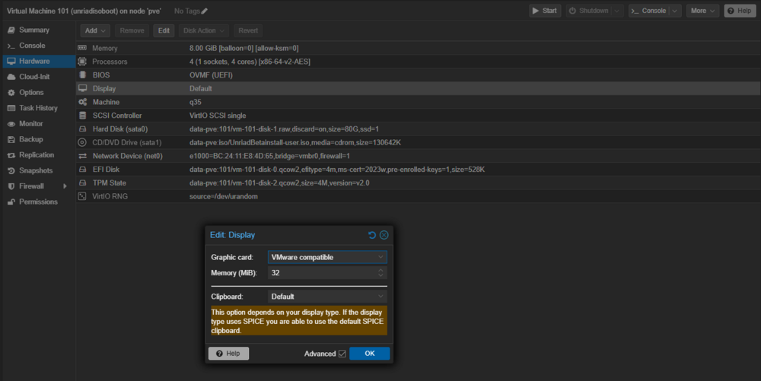This screenshot has height=381, width=761.
Task: Open the Graphic card dropdown
Action: pyautogui.click(x=380, y=257)
